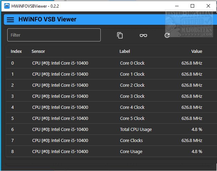
Task: Click the 4.8 % value of Total CPU Usage
Action: click(197, 130)
